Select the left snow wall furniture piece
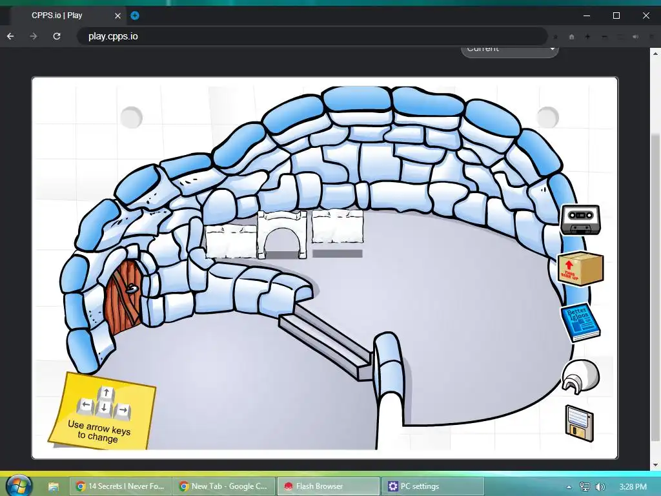Screen dimensions: 661x496 click(231, 242)
